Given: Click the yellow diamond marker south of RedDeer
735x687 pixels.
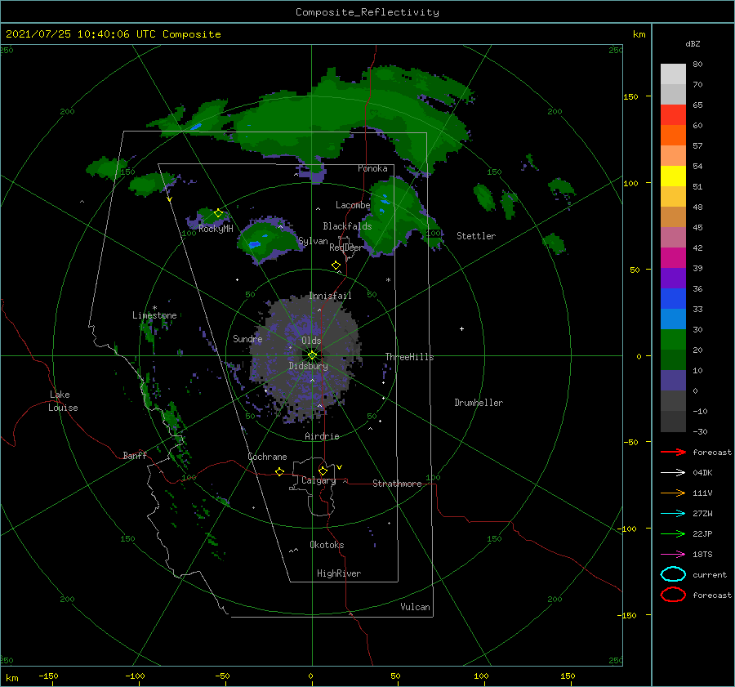Looking at the screenshot, I should [336, 265].
